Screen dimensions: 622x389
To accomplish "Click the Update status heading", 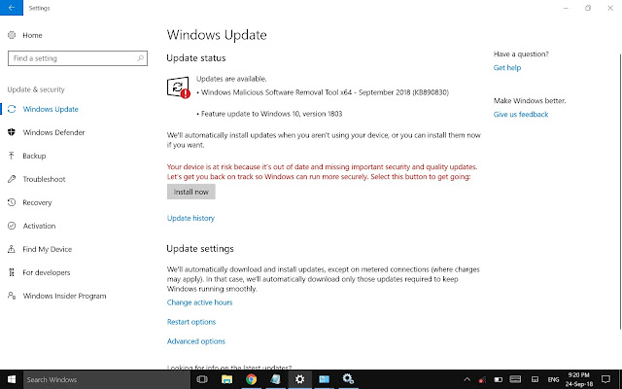I will click(x=196, y=58).
